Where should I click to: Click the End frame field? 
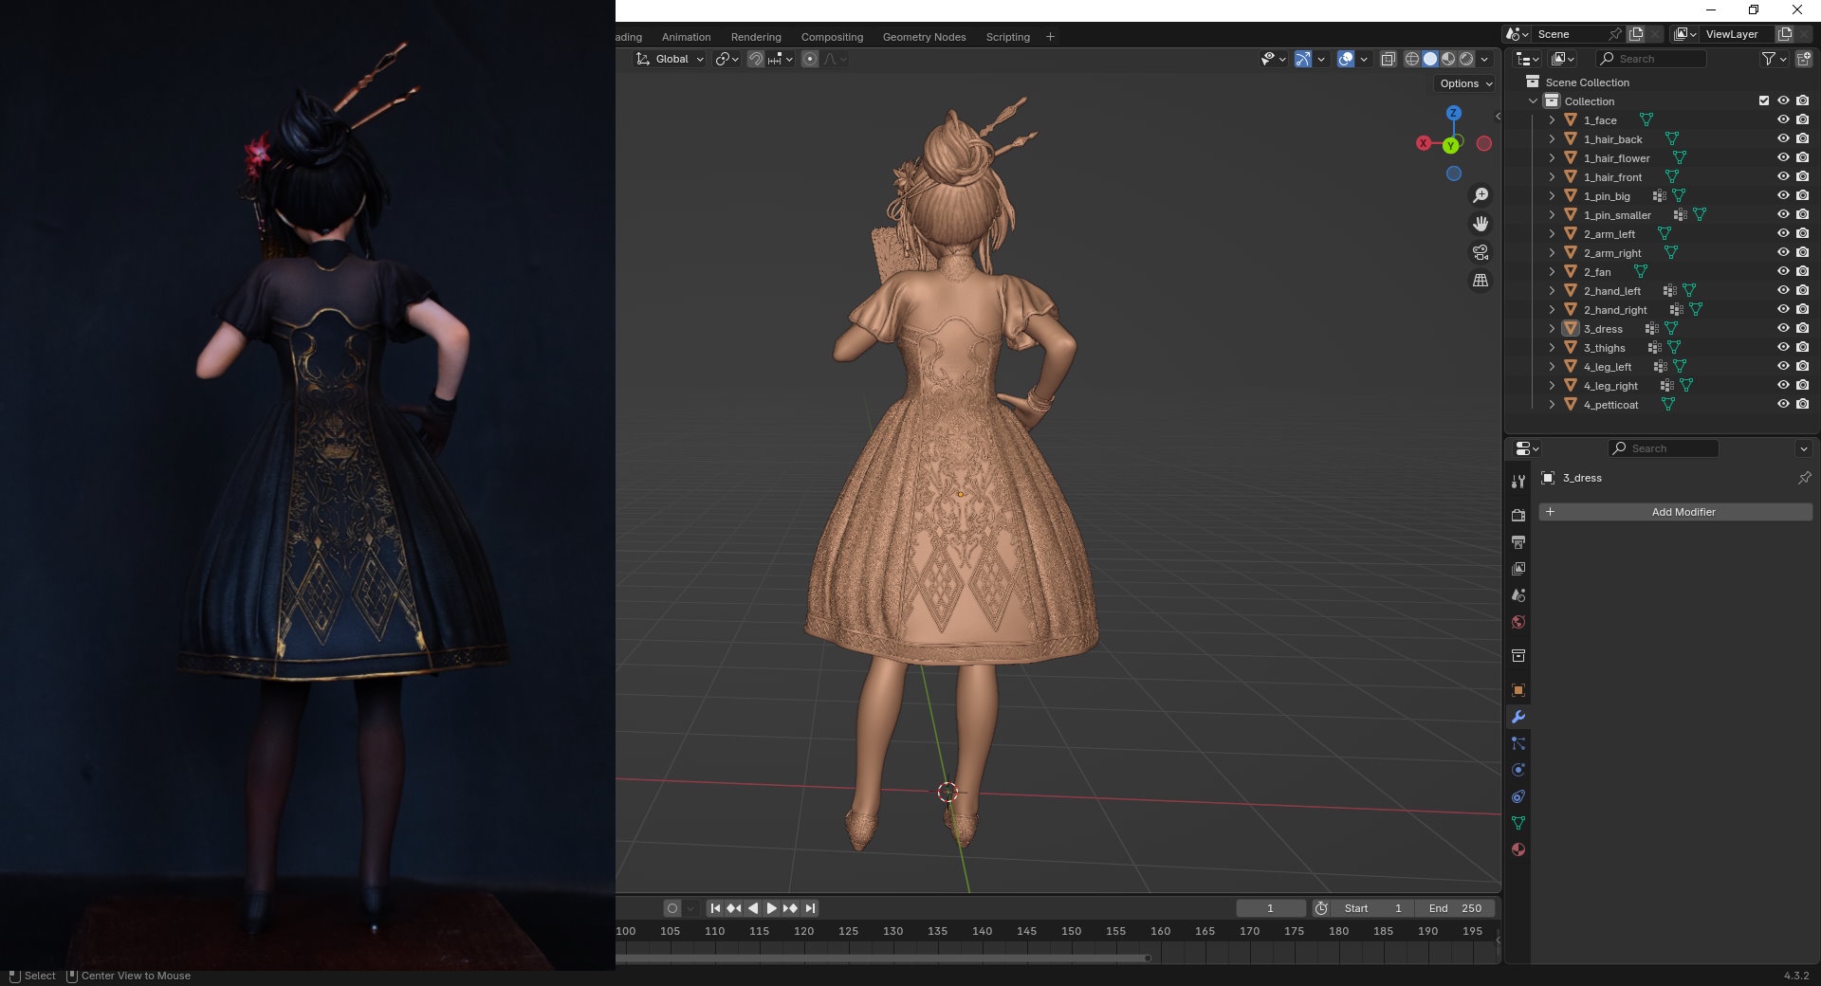(1455, 908)
